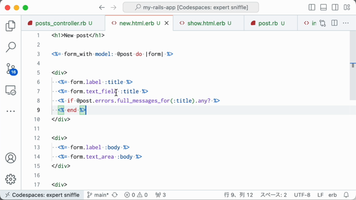Open the Codespaces: expert sniffle remote menu
Image resolution: width=356 pixels, height=200 pixels.
coord(42,195)
